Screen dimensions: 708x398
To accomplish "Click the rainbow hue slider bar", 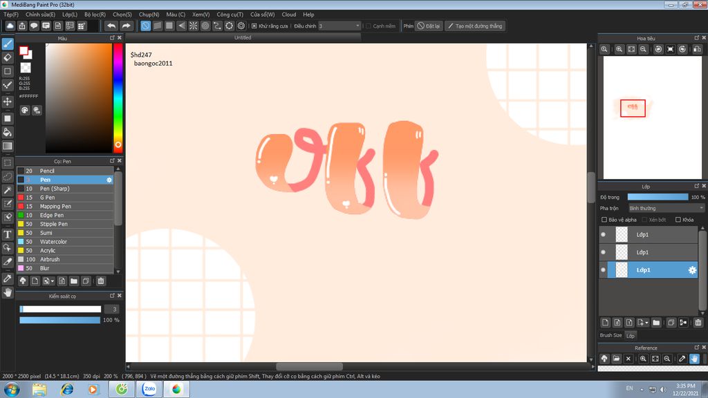I will coord(118,98).
